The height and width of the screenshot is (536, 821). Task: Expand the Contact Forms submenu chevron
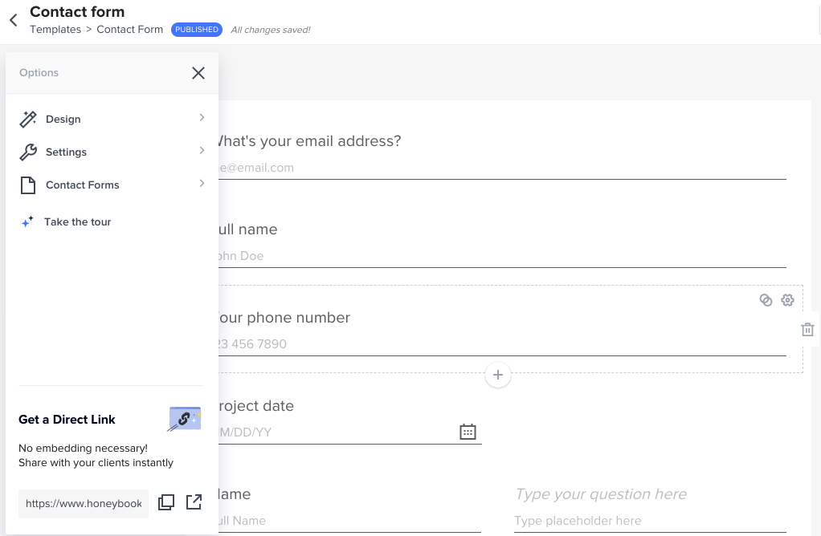[202, 184]
